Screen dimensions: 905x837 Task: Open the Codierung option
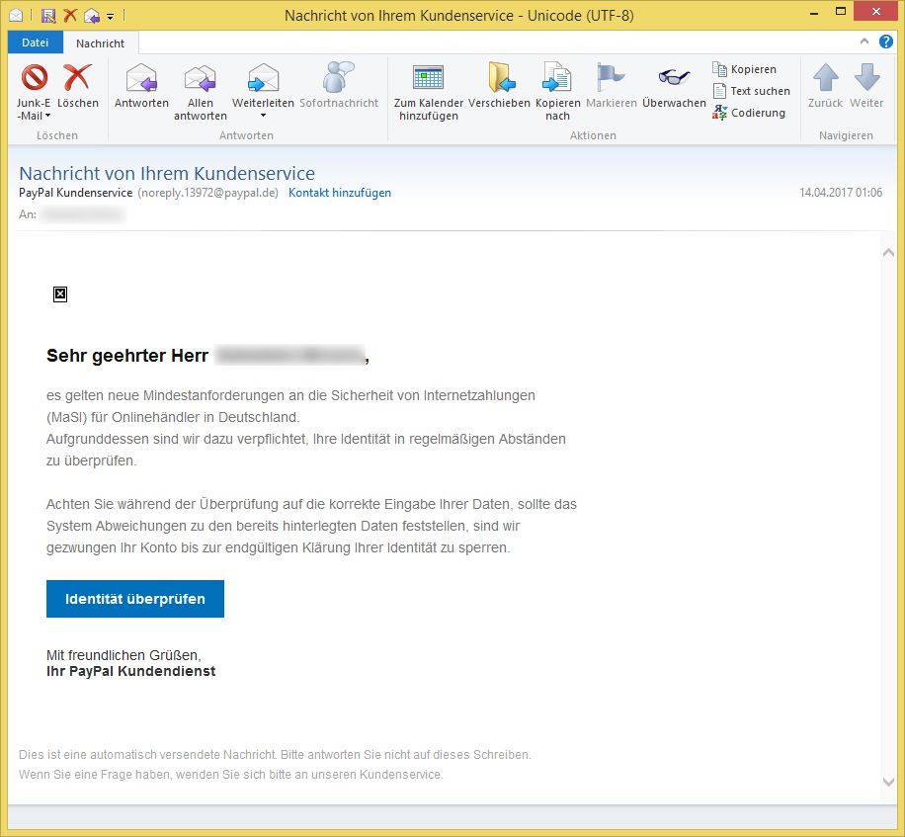[749, 113]
